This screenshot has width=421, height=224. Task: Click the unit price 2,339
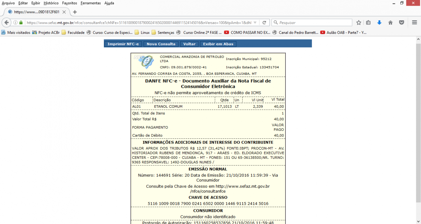(258, 107)
